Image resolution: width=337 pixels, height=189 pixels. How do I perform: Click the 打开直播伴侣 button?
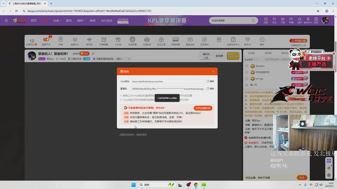(x=203, y=108)
